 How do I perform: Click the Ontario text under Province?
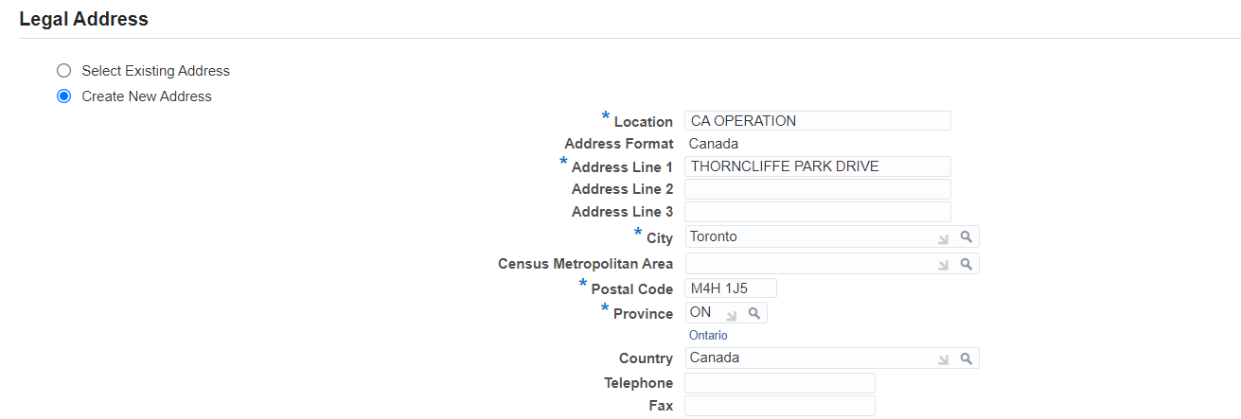(x=708, y=336)
